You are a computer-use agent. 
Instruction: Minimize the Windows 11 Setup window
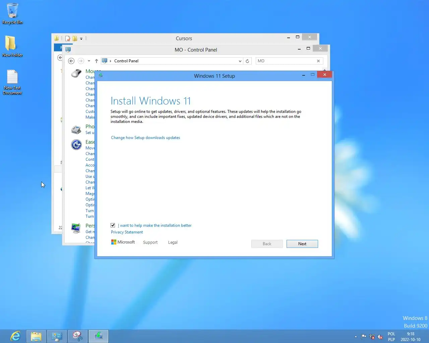(x=303, y=75)
